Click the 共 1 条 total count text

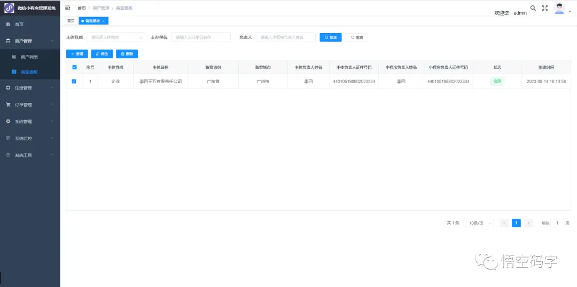pos(453,222)
